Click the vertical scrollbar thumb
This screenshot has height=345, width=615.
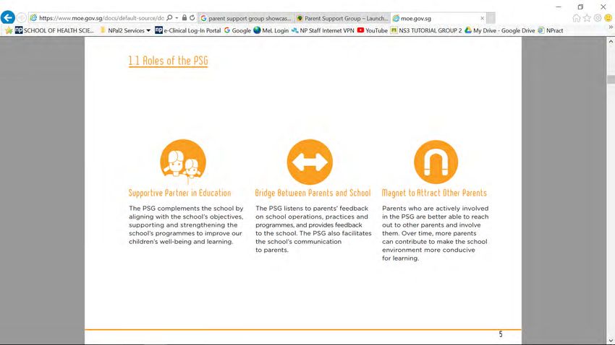(x=611, y=79)
